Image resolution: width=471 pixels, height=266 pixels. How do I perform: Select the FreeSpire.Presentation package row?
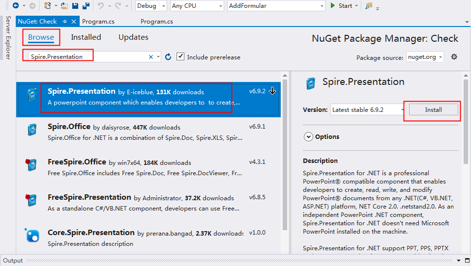click(x=148, y=206)
